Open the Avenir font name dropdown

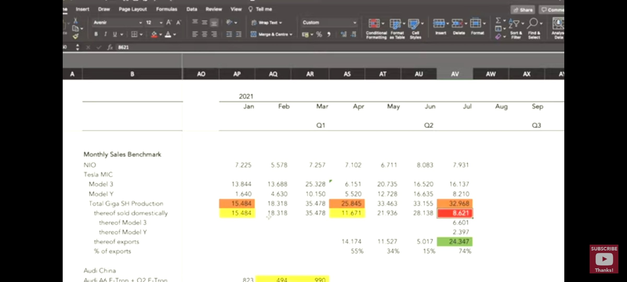tap(140, 23)
